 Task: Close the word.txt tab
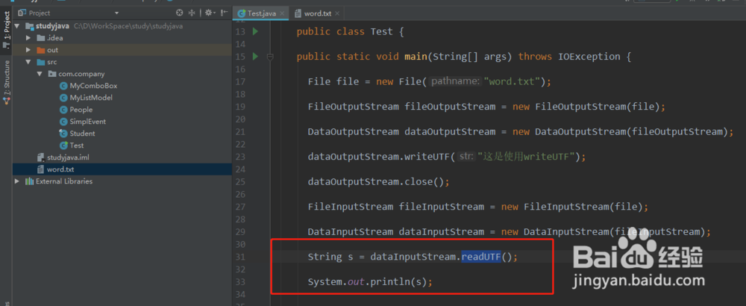pyautogui.click(x=338, y=13)
